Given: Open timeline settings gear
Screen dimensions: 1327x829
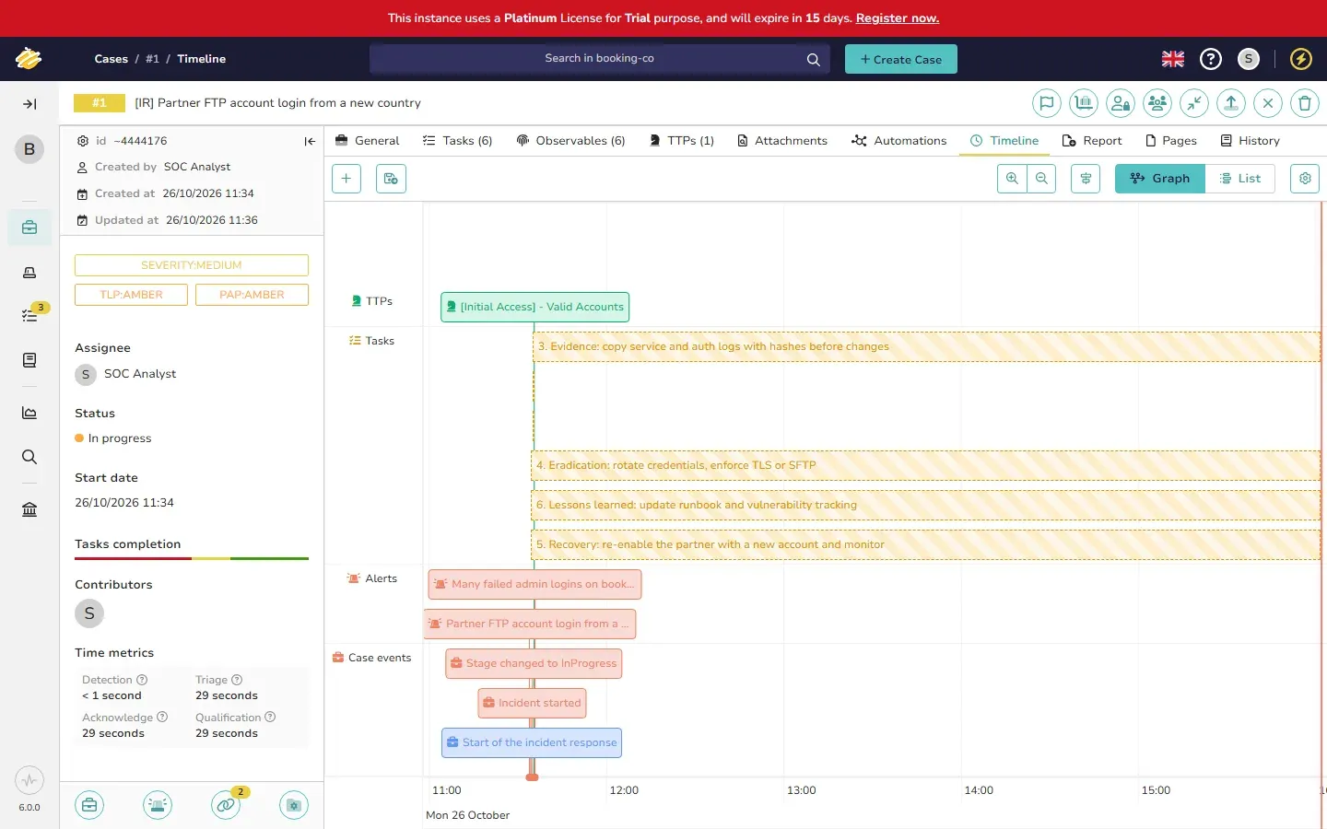Looking at the screenshot, I should click(1305, 179).
